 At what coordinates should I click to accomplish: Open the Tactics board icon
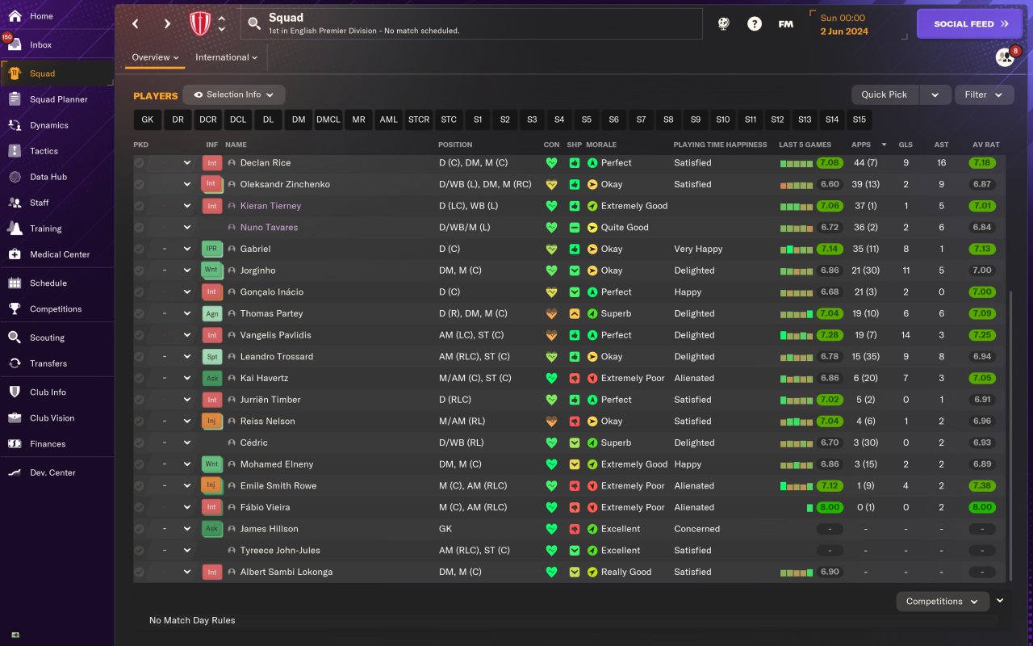point(15,151)
